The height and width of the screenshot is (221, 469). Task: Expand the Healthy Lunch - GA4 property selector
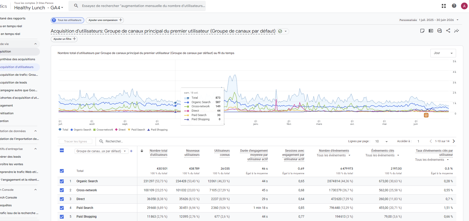pos(39,8)
